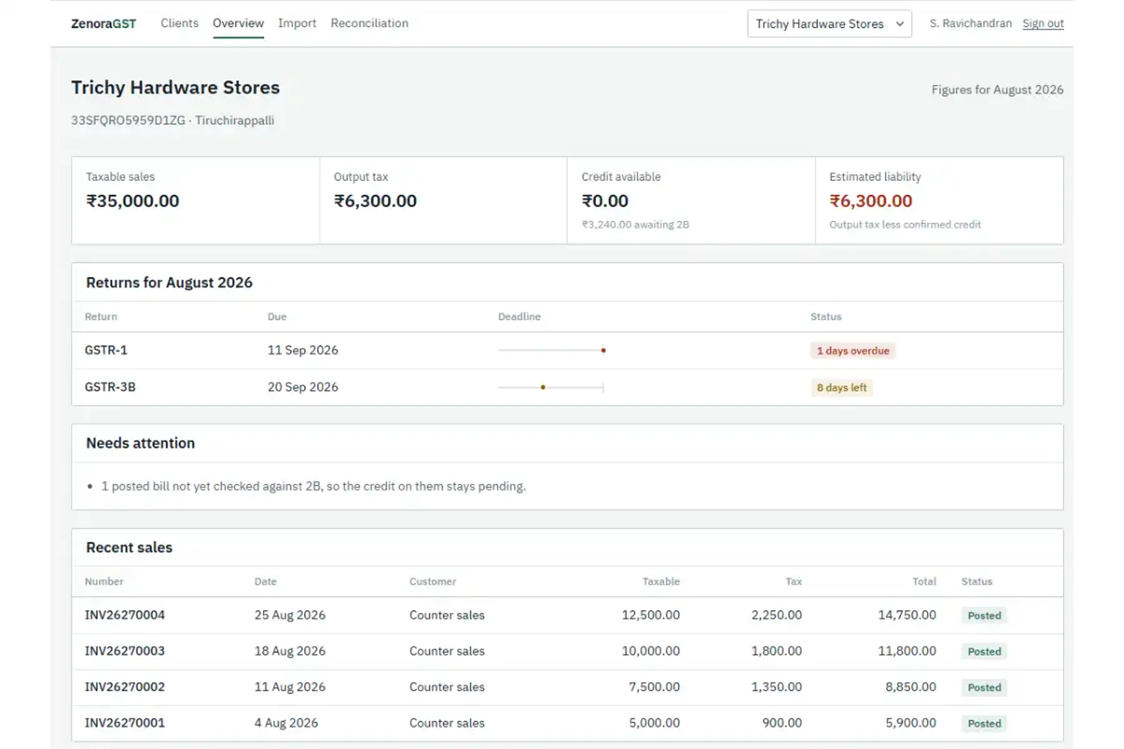Click the 7,500.00 taxable cell
Screen dimensions: 1124x749
pyautogui.click(x=654, y=687)
